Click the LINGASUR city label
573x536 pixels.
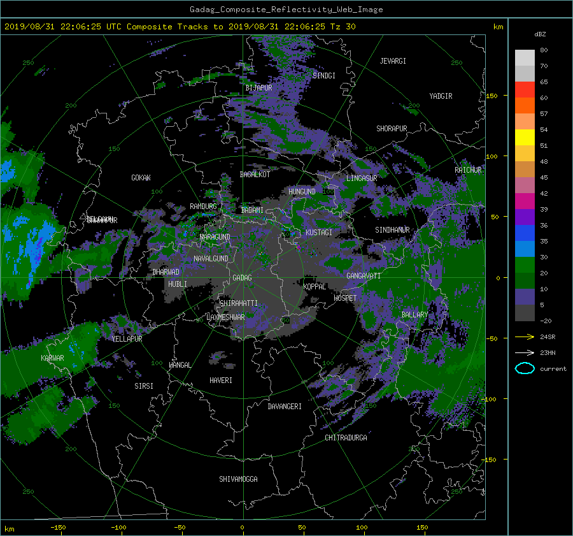[x=362, y=178]
